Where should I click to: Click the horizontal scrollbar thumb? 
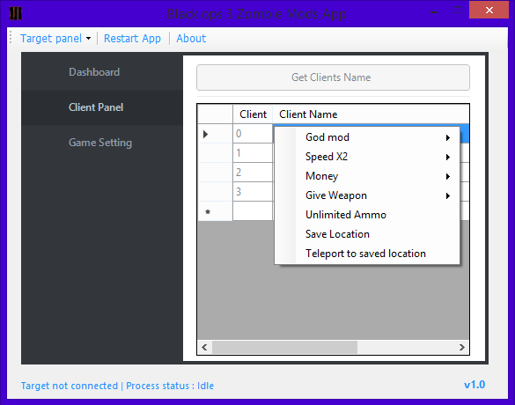pos(284,347)
